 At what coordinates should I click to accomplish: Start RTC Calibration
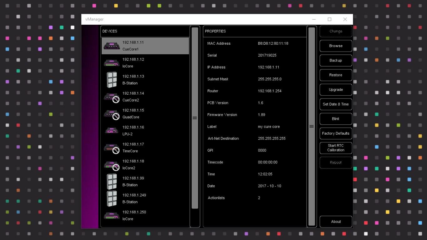(x=336, y=148)
